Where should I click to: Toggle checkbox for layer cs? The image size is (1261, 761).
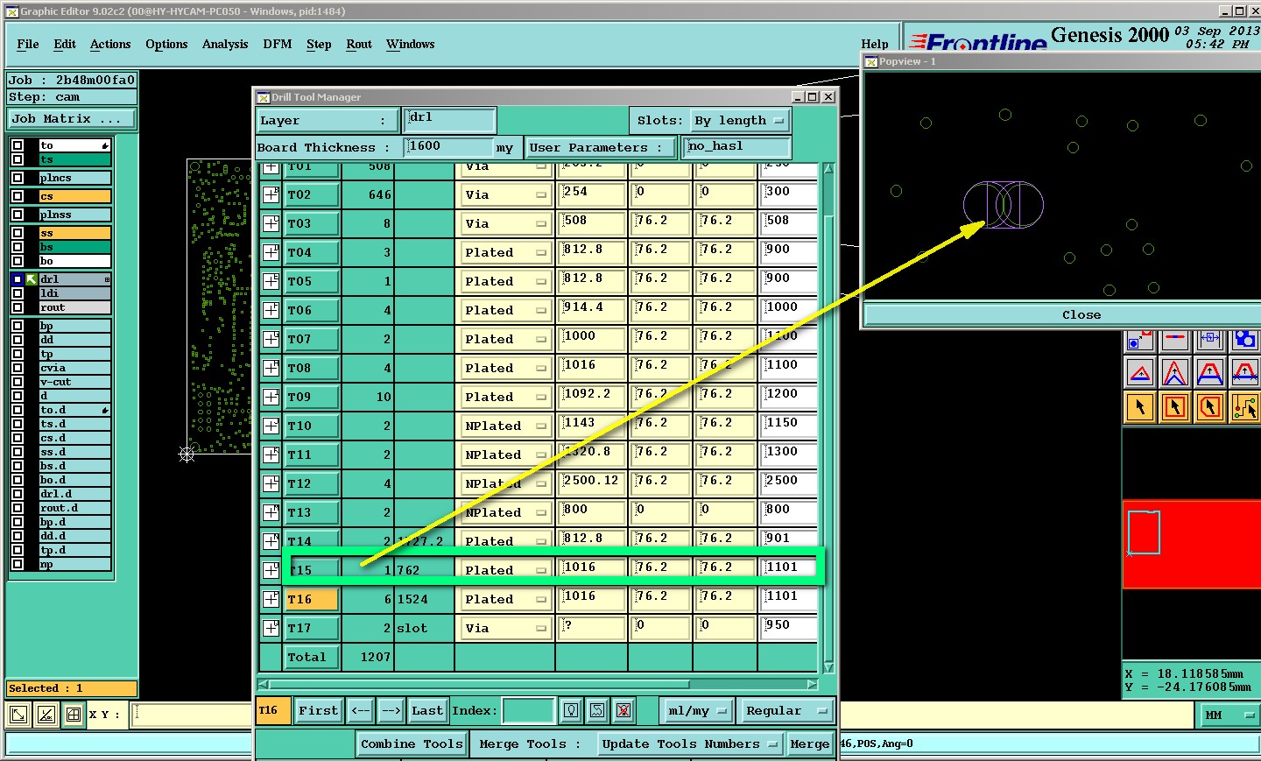(x=18, y=196)
